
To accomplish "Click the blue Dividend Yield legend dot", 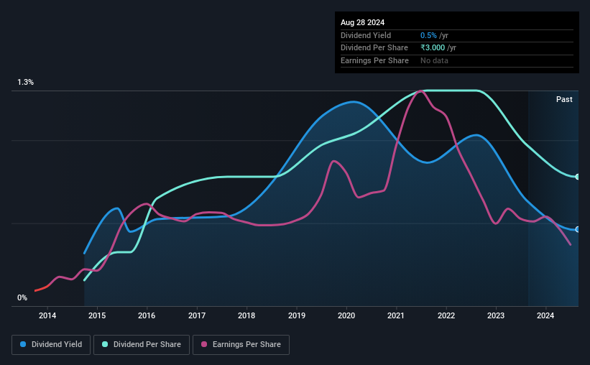I will [23, 344].
